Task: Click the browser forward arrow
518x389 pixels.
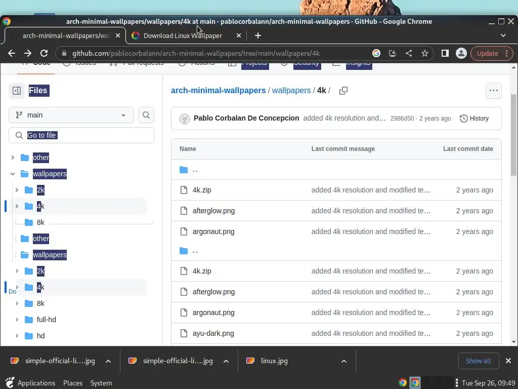Action: [x=28, y=53]
